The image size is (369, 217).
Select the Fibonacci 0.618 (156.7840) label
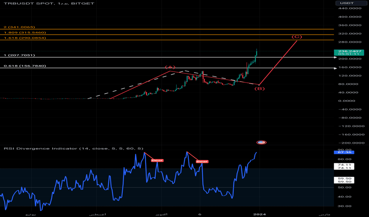[25, 66]
